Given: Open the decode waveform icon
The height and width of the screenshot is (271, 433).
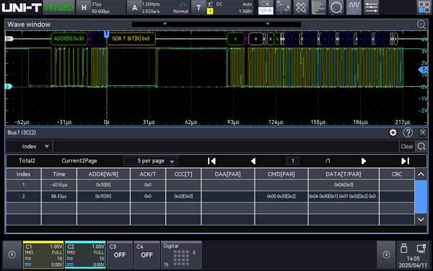Looking at the screenshot, I should pyautogui.click(x=354, y=7).
